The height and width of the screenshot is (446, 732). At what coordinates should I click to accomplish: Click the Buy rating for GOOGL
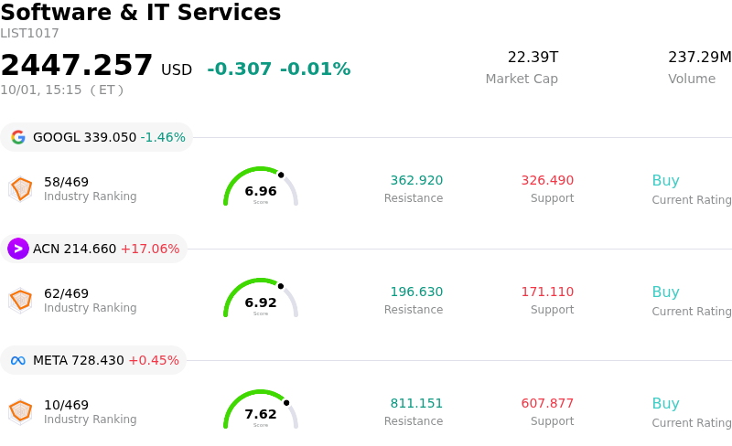click(x=666, y=181)
